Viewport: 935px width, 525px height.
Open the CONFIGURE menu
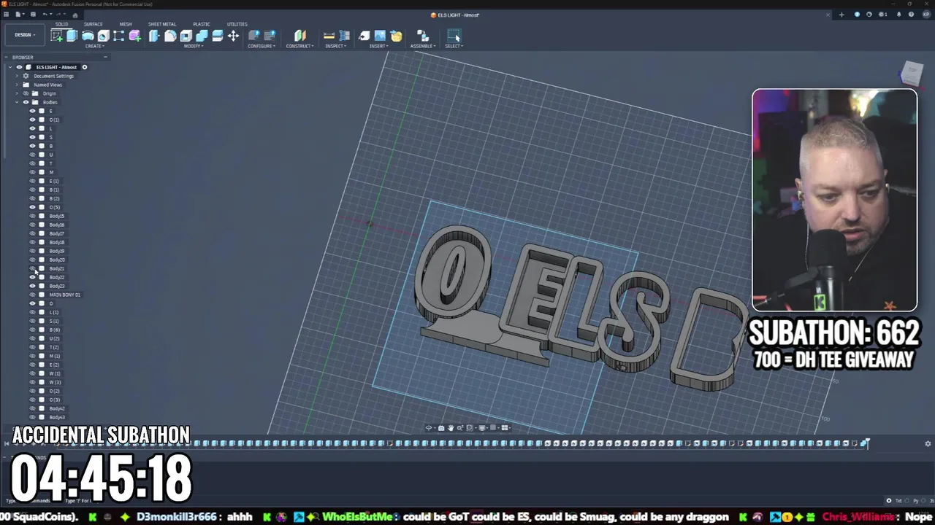pos(261,46)
